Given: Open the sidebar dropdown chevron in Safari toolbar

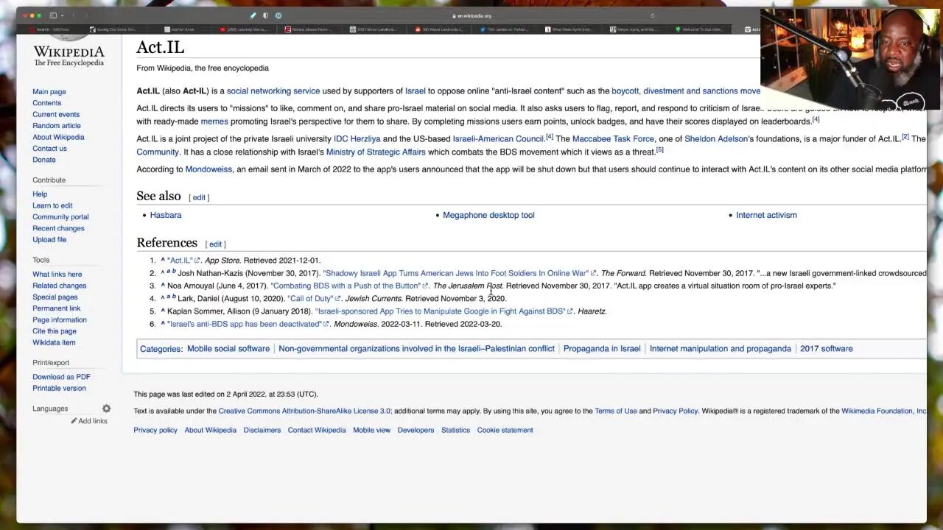Looking at the screenshot, I should (62, 15).
